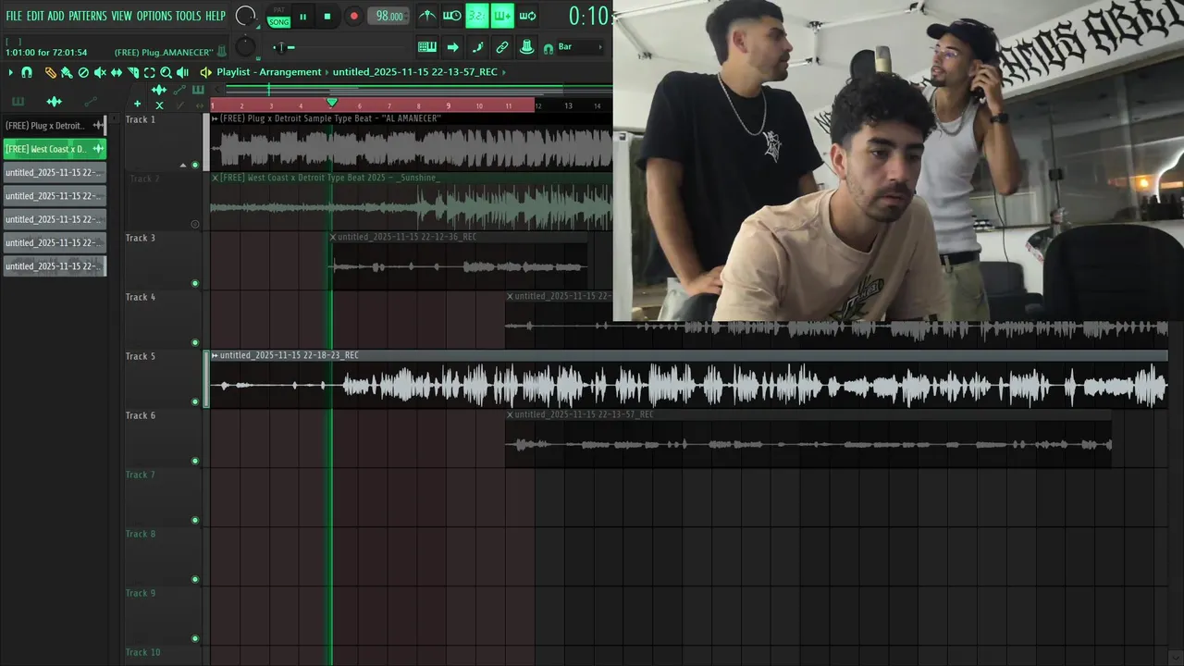Image resolution: width=1184 pixels, height=666 pixels.
Task: Select '(FREE) Plug x Detroit..' in picker
Action: click(x=54, y=125)
